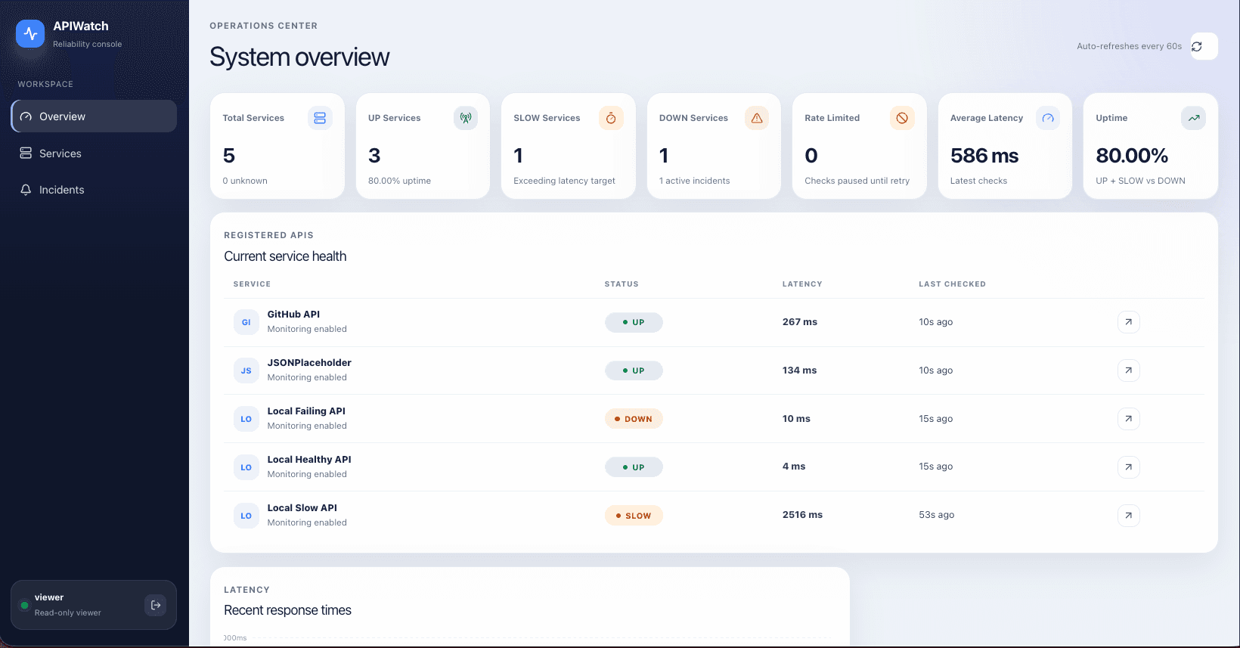Click the green online status dot for viewer
This screenshot has height=648, width=1240.
tap(25, 605)
